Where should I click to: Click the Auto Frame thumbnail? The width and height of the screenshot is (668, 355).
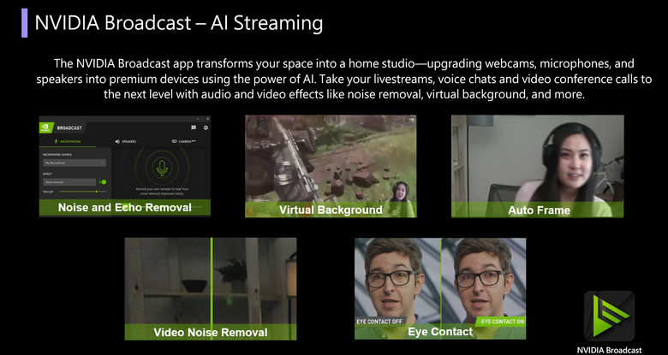(x=538, y=166)
